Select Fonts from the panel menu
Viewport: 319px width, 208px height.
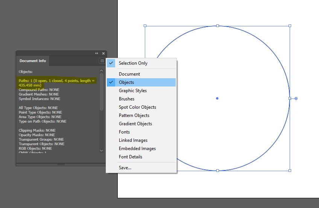click(x=125, y=132)
